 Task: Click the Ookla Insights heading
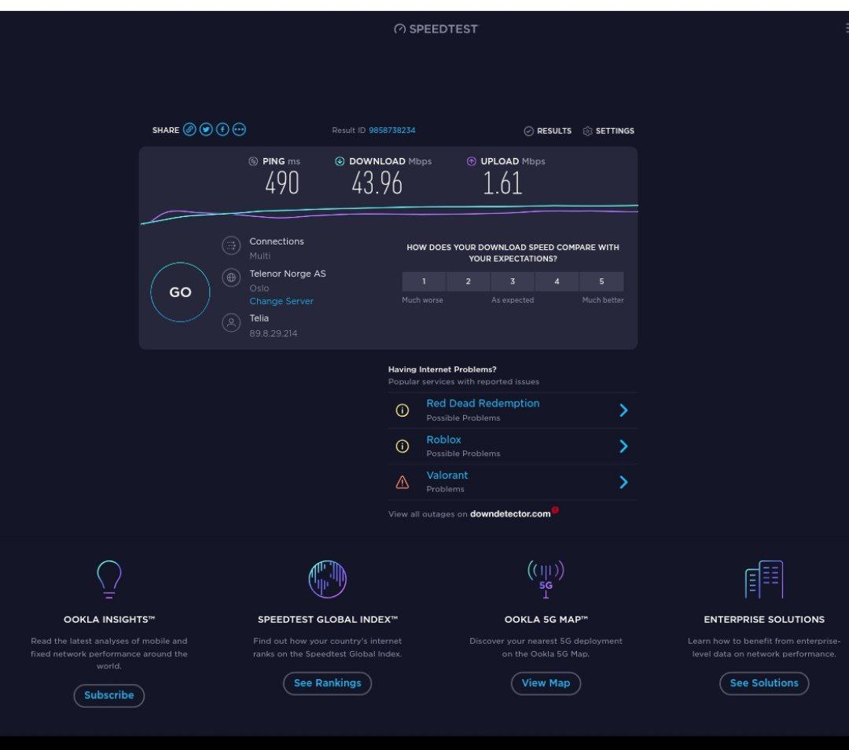click(x=108, y=619)
